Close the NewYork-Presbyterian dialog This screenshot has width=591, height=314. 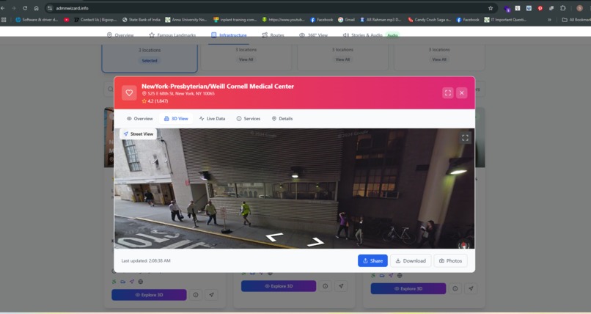[462, 92]
